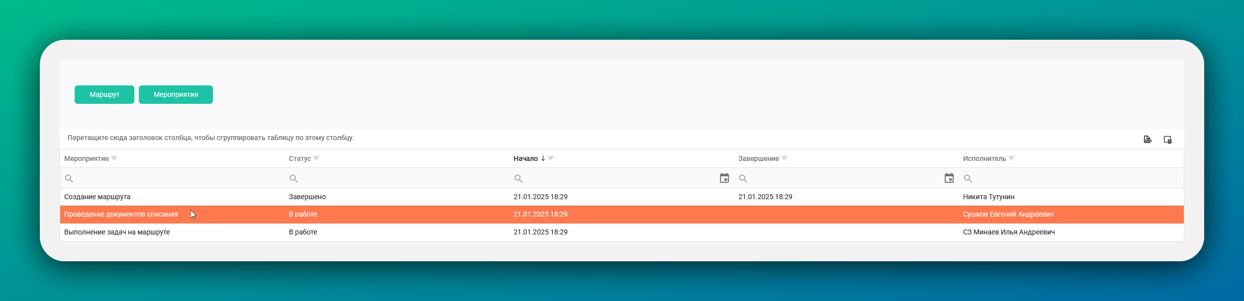
Task: Toggle sort on Начало column header
Action: pos(525,158)
